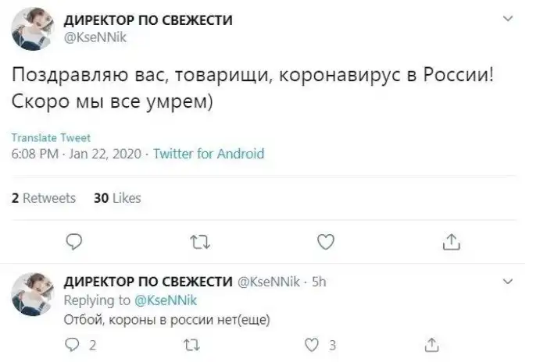The width and height of the screenshot is (547, 362).
Task: Click the reply icon under main tweet
Action: pos(73,242)
